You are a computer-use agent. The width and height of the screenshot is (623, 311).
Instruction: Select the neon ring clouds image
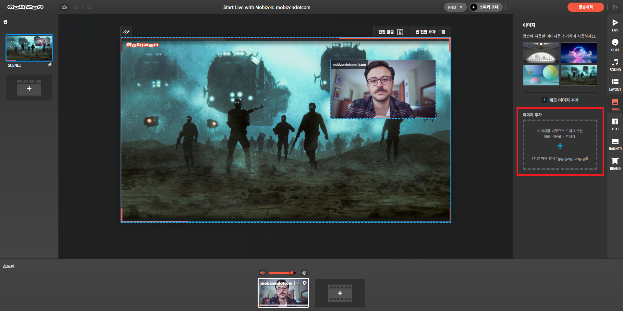tap(579, 52)
